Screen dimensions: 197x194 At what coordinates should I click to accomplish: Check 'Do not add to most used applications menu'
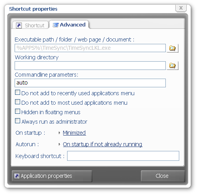click(x=17, y=102)
